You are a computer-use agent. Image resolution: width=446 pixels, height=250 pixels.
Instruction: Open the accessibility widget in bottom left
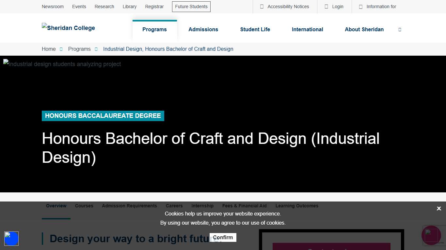click(11, 239)
